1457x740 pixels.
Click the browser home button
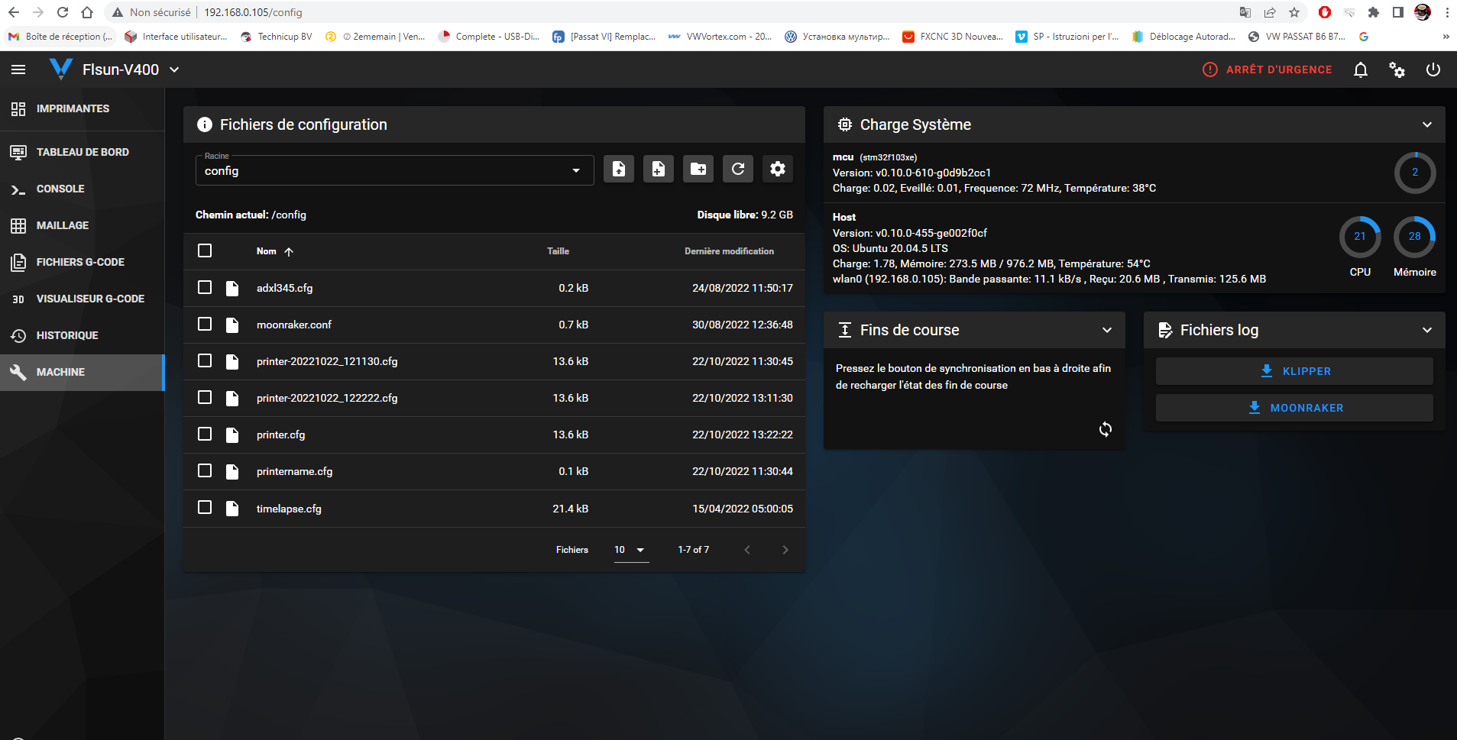coord(87,12)
